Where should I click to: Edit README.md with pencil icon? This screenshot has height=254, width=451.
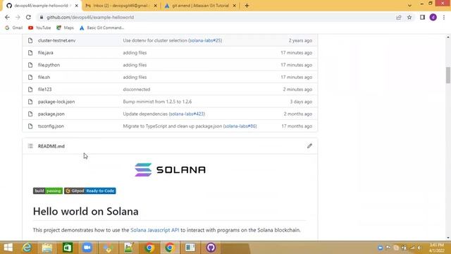tap(309, 146)
